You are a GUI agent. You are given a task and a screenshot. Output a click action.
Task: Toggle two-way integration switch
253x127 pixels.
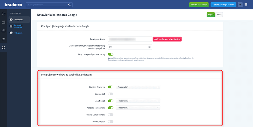tap(111, 54)
